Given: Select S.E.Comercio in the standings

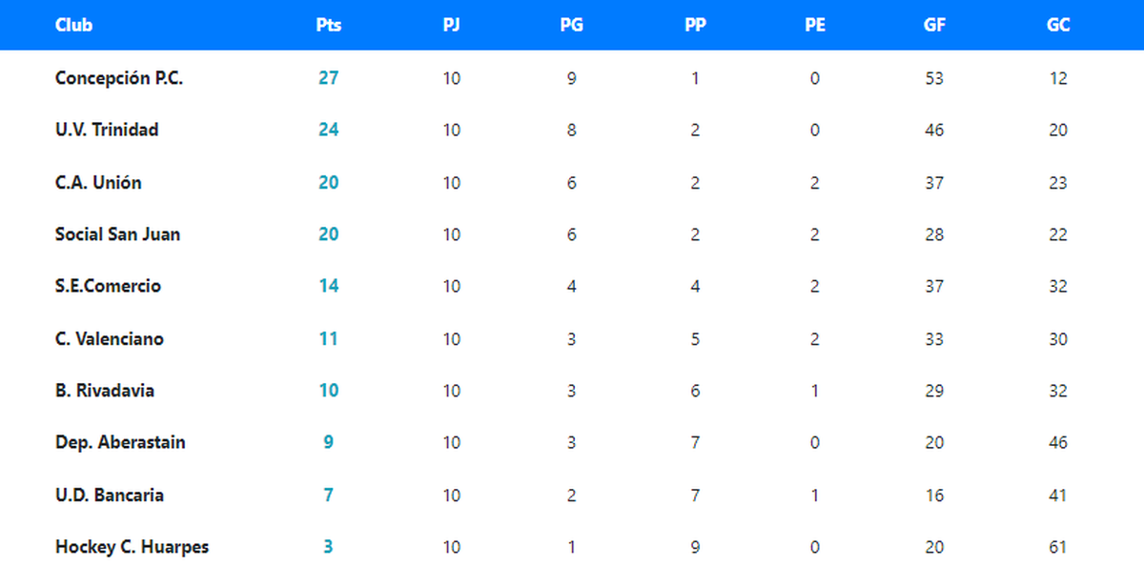Looking at the screenshot, I should tap(108, 286).
